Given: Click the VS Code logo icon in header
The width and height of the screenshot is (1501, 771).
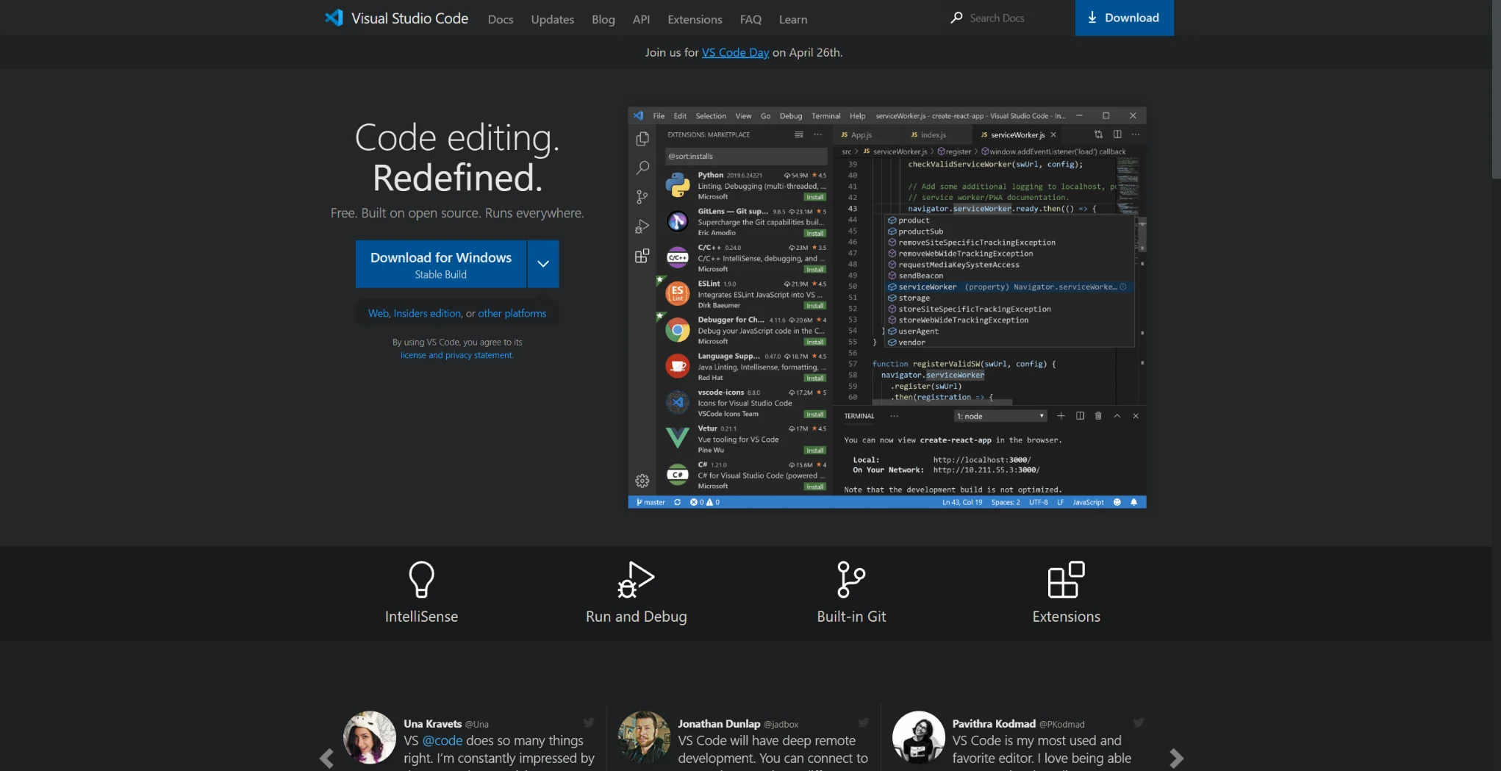Looking at the screenshot, I should coord(334,18).
